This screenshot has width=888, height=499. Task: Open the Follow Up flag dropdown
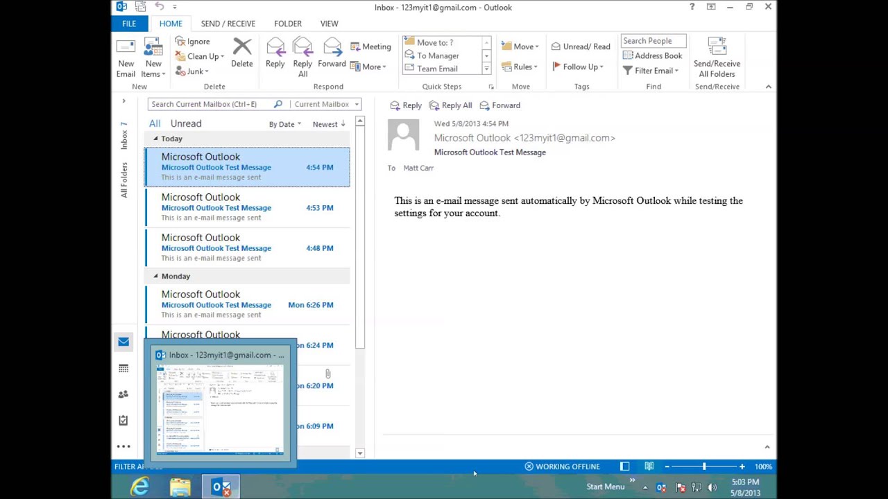pos(578,67)
